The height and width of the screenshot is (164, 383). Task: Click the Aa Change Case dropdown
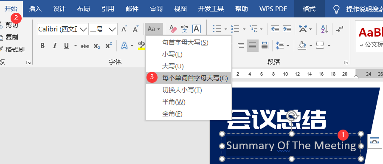pos(154,29)
